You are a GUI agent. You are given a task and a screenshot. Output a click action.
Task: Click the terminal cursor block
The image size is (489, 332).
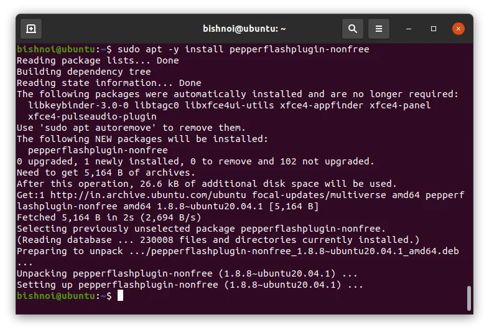pyautogui.click(x=120, y=296)
